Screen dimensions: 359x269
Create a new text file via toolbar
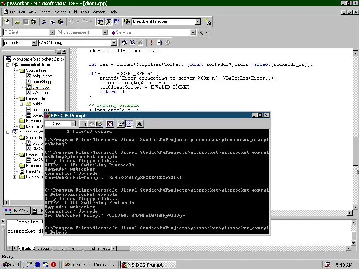coord(7,21)
